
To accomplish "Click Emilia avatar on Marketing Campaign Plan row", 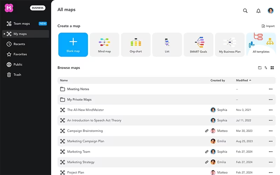I will 213,141.
